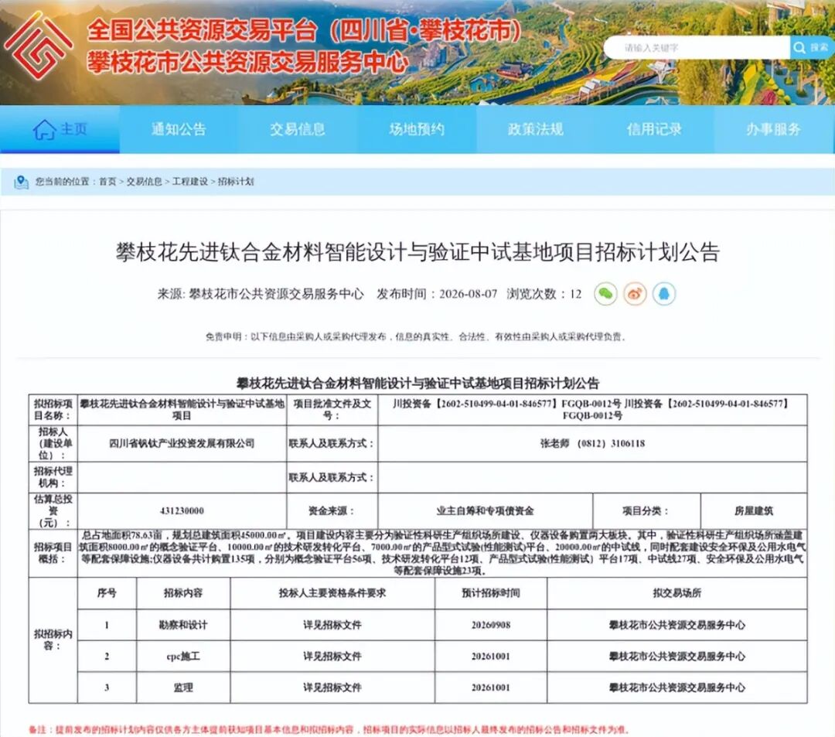This screenshot has width=835, height=737.
Task: Click the 浏览次数：12 view count
Action: tap(544, 294)
